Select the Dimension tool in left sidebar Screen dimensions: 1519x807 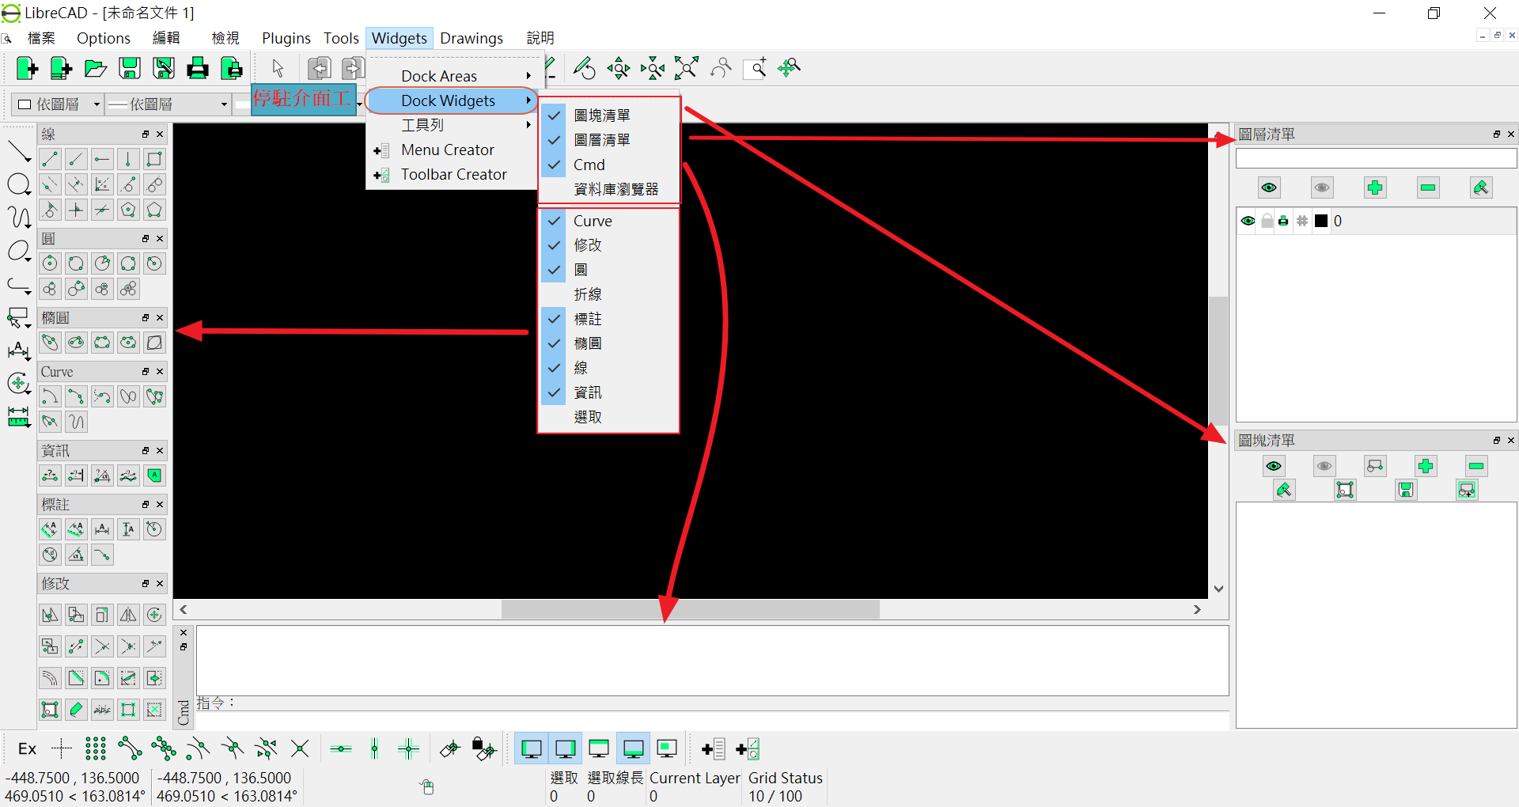point(19,350)
